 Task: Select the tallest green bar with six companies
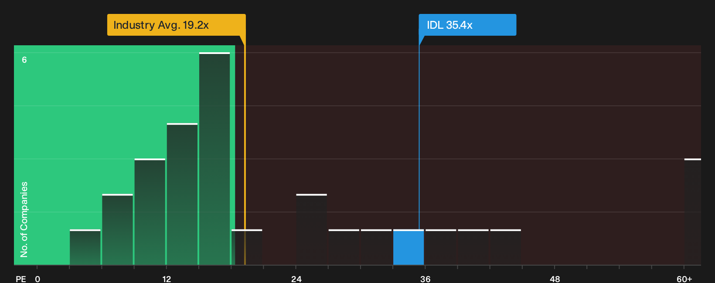click(214, 158)
